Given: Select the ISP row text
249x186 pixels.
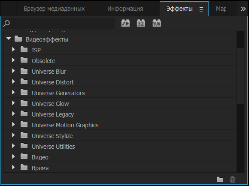Looking at the screenshot, I should pos(36,50).
